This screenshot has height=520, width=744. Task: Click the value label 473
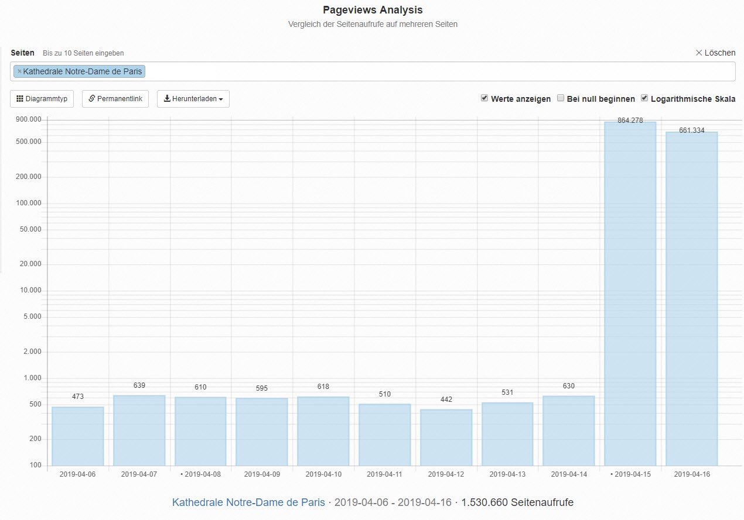tap(78, 397)
